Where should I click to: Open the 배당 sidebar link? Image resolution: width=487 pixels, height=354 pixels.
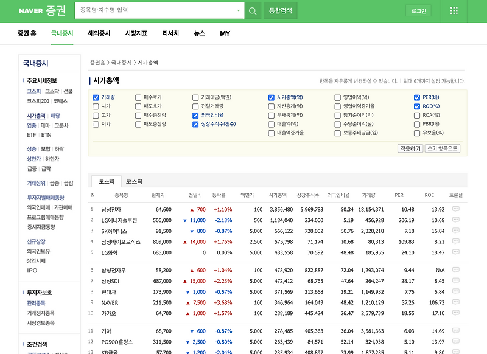pos(55,116)
